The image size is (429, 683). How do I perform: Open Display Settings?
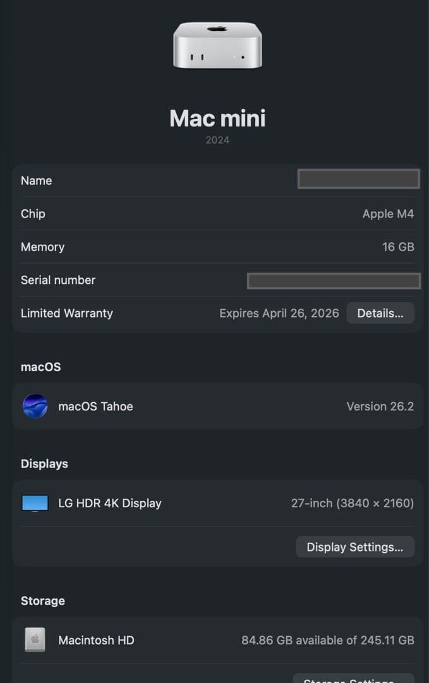click(355, 546)
